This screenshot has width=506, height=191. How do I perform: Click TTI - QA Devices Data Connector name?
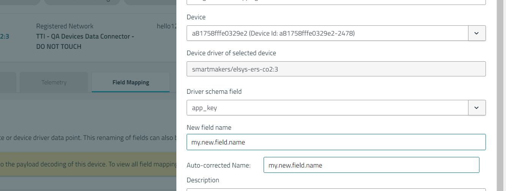point(85,37)
